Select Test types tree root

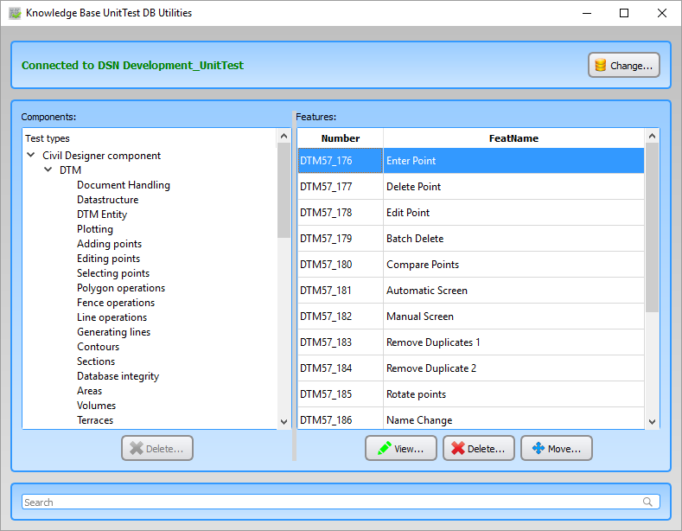[x=48, y=138]
